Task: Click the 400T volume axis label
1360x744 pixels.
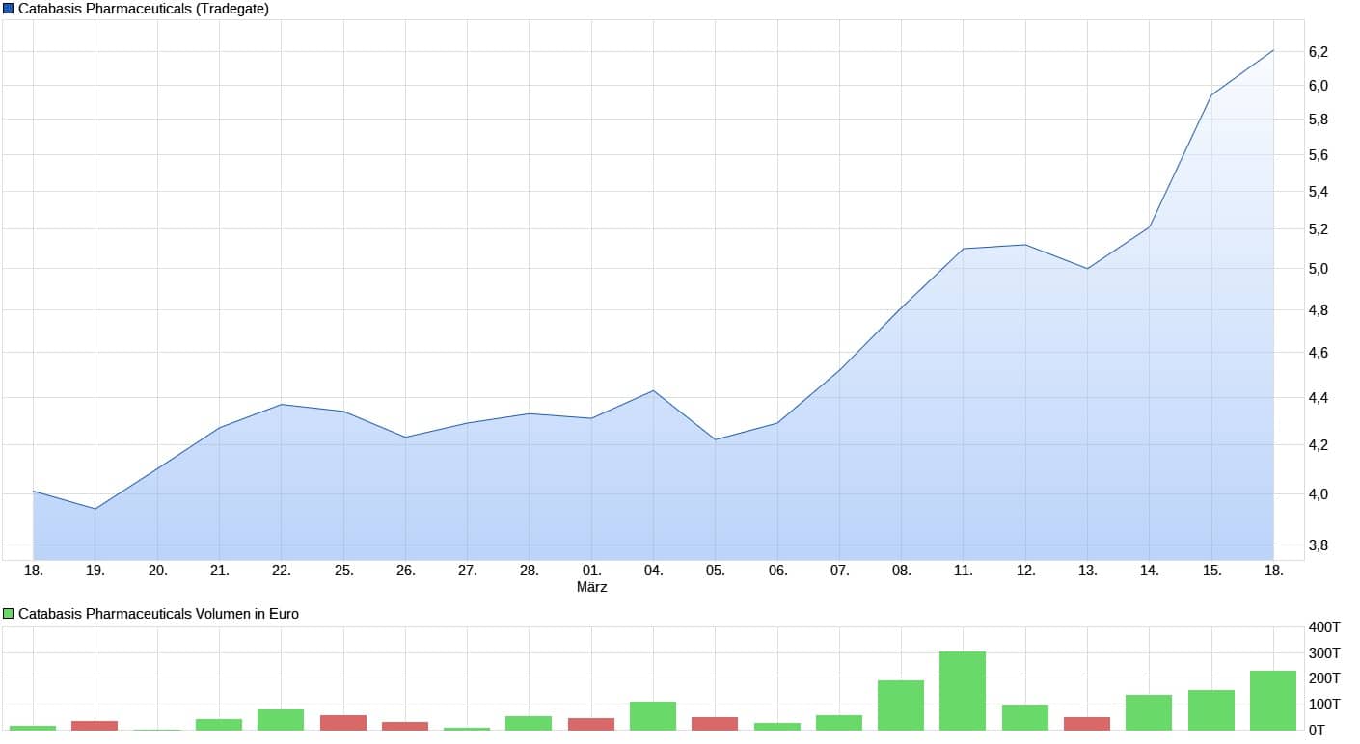Action: point(1323,627)
